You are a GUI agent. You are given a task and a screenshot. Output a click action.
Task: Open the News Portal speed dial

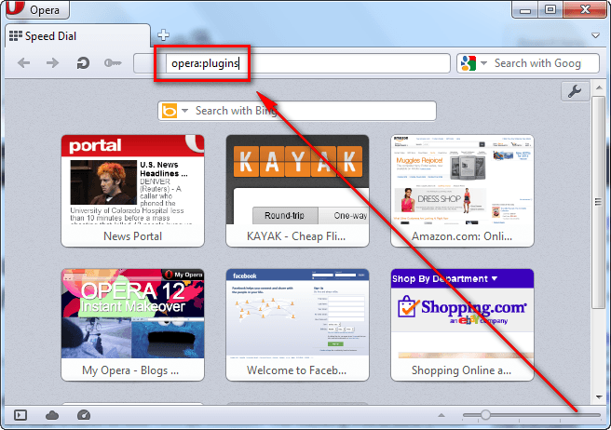pos(132,190)
